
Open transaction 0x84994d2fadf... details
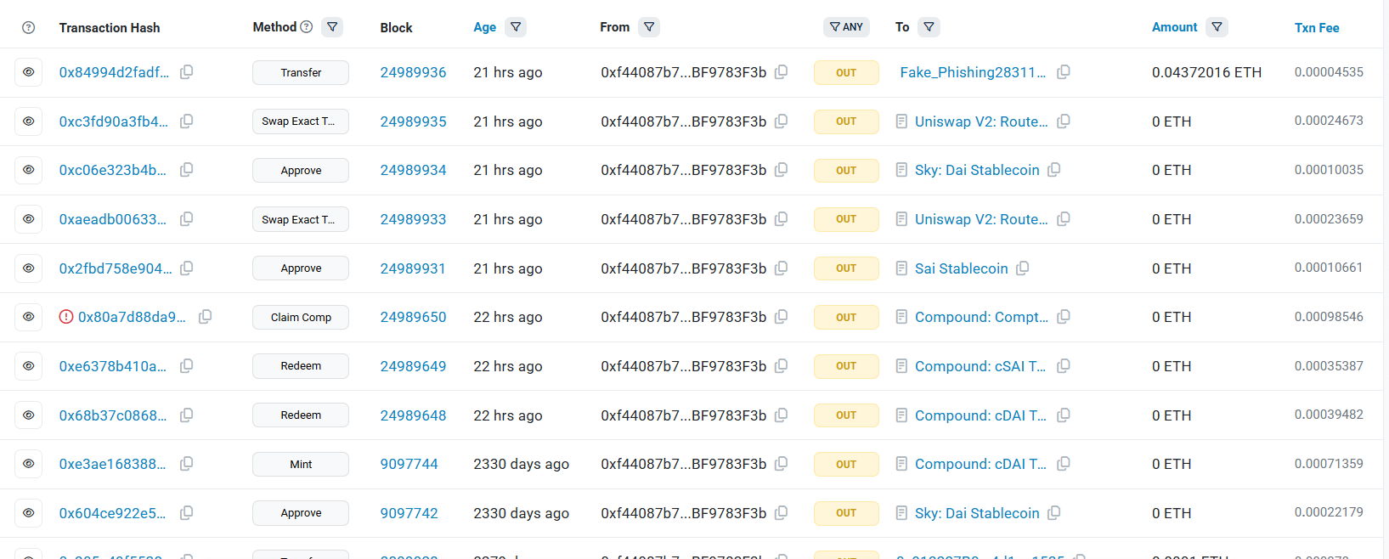tap(114, 72)
